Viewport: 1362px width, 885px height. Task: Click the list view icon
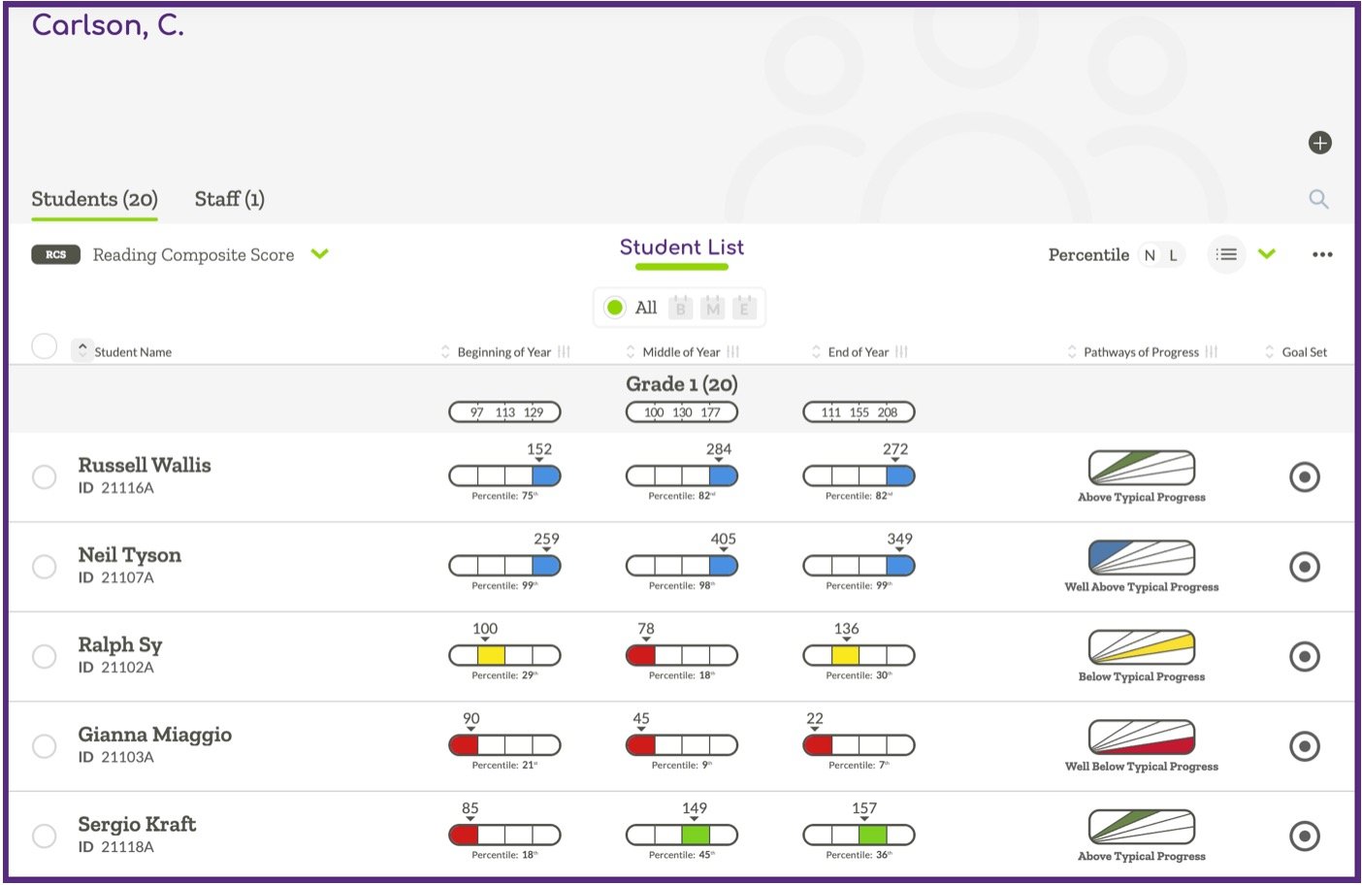tap(1226, 255)
